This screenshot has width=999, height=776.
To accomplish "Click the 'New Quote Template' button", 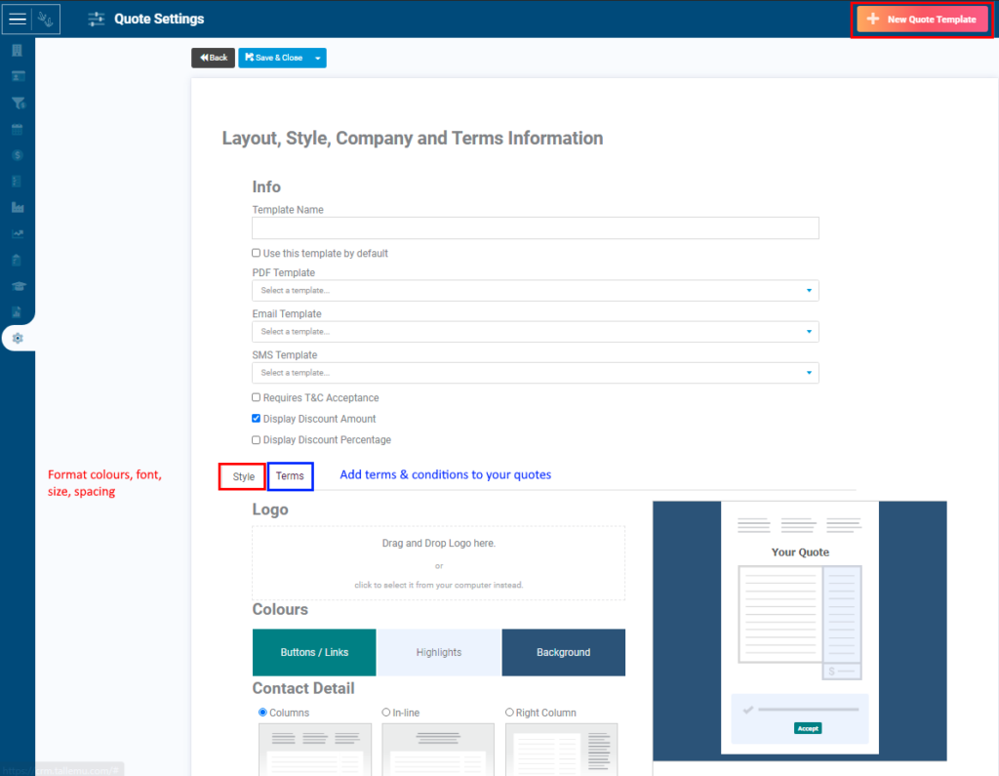I will pyautogui.click(x=921, y=19).
